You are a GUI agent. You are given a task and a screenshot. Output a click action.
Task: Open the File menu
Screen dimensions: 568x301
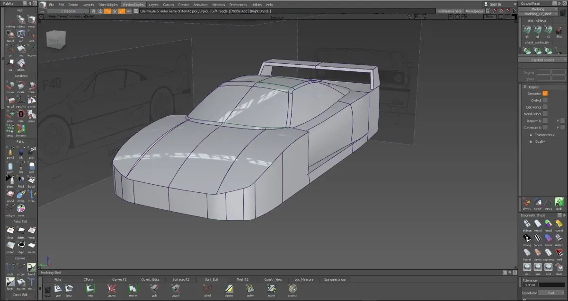click(x=52, y=5)
